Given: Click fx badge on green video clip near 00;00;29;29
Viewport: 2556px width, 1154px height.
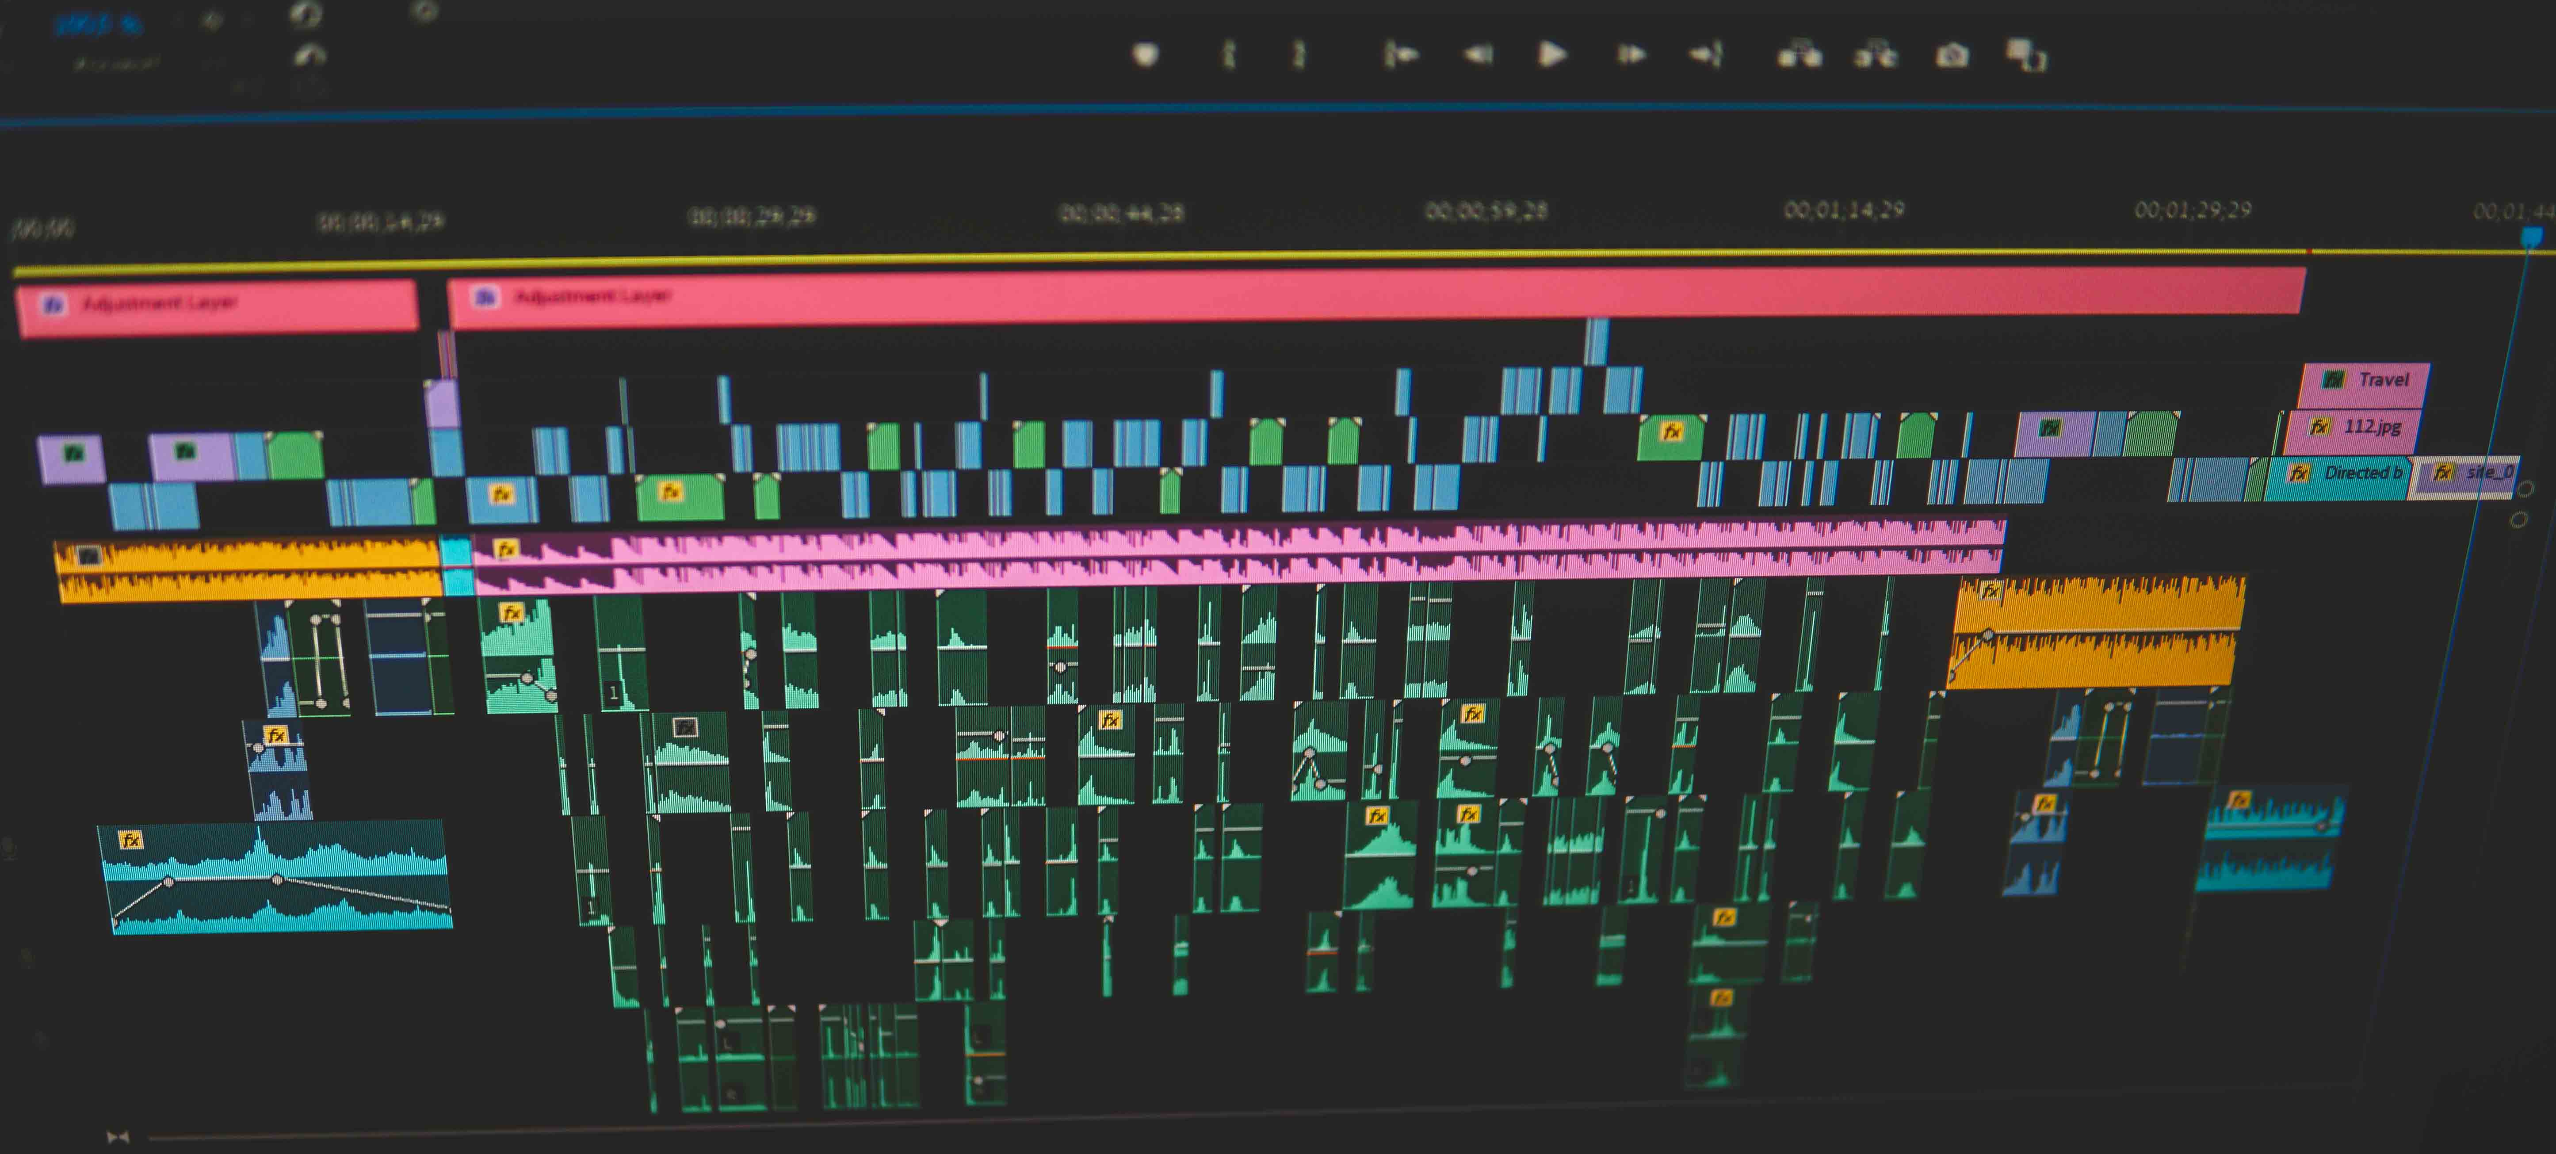Looking at the screenshot, I should 671,491.
